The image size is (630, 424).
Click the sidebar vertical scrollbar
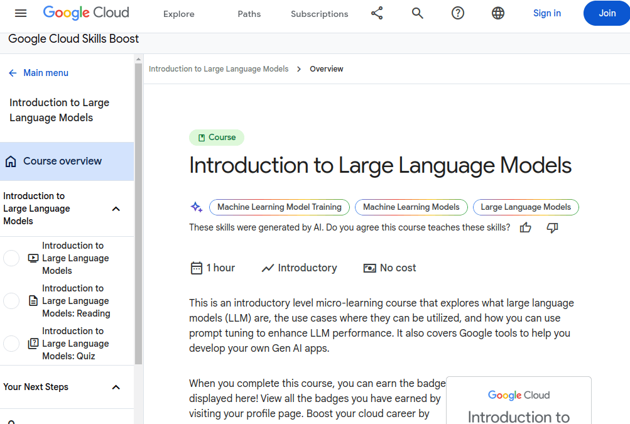point(138,214)
